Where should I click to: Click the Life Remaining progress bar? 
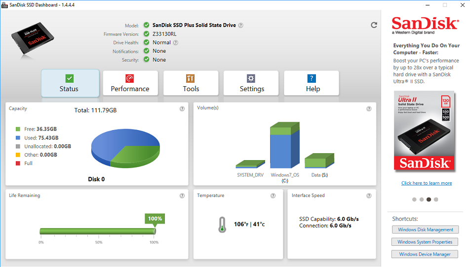click(x=98, y=231)
